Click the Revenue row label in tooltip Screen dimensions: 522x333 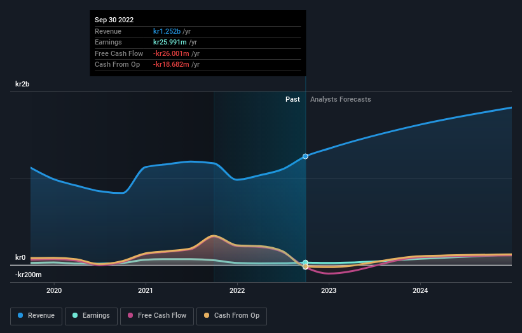coord(108,31)
